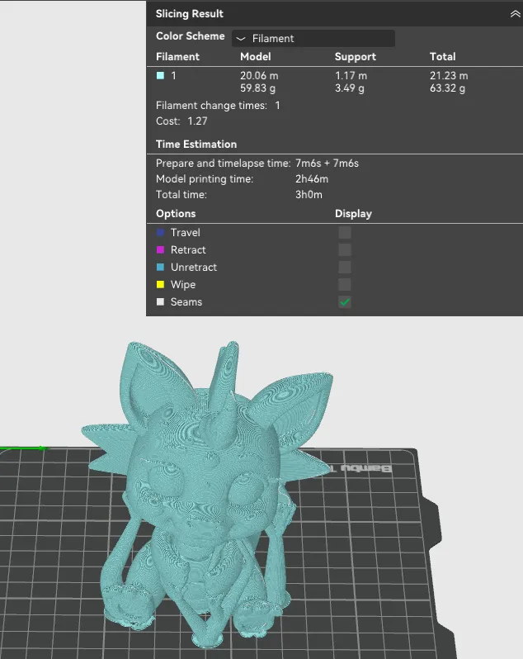Screen dimensions: 523x659
Task: Enable the Unretract display checkbox
Action: (345, 267)
